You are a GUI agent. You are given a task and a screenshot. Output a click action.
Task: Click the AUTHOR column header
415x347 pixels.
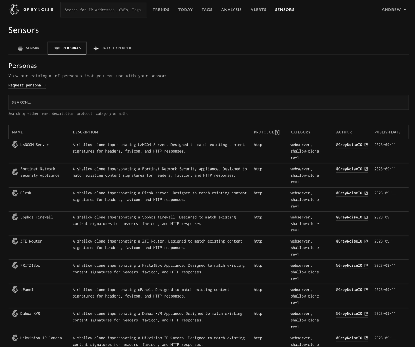tap(344, 132)
